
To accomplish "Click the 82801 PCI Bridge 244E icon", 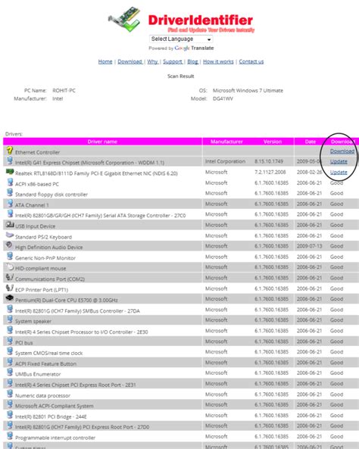I will [x=10, y=415].
